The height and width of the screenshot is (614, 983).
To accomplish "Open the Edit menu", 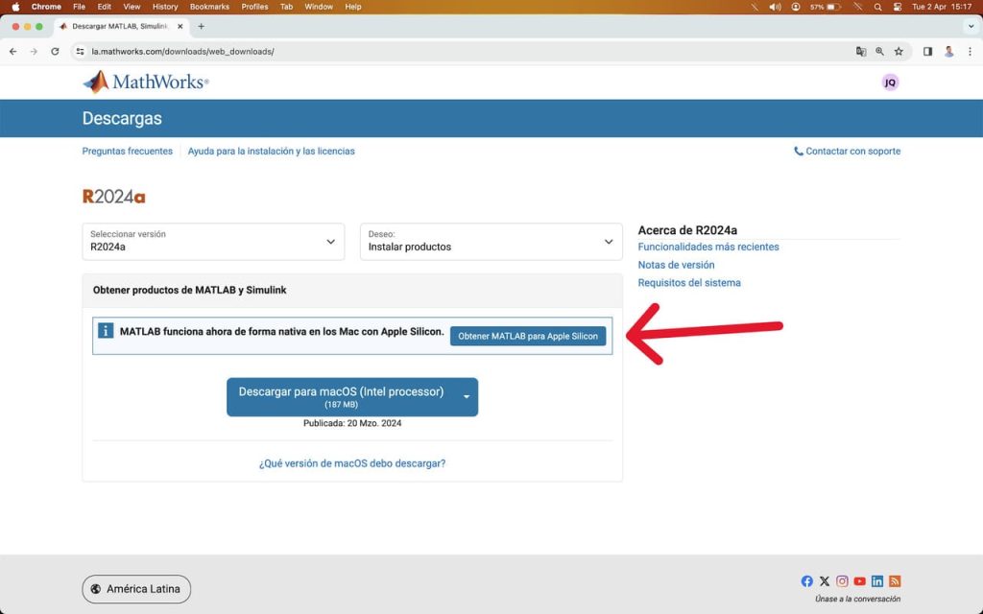I will point(104,7).
